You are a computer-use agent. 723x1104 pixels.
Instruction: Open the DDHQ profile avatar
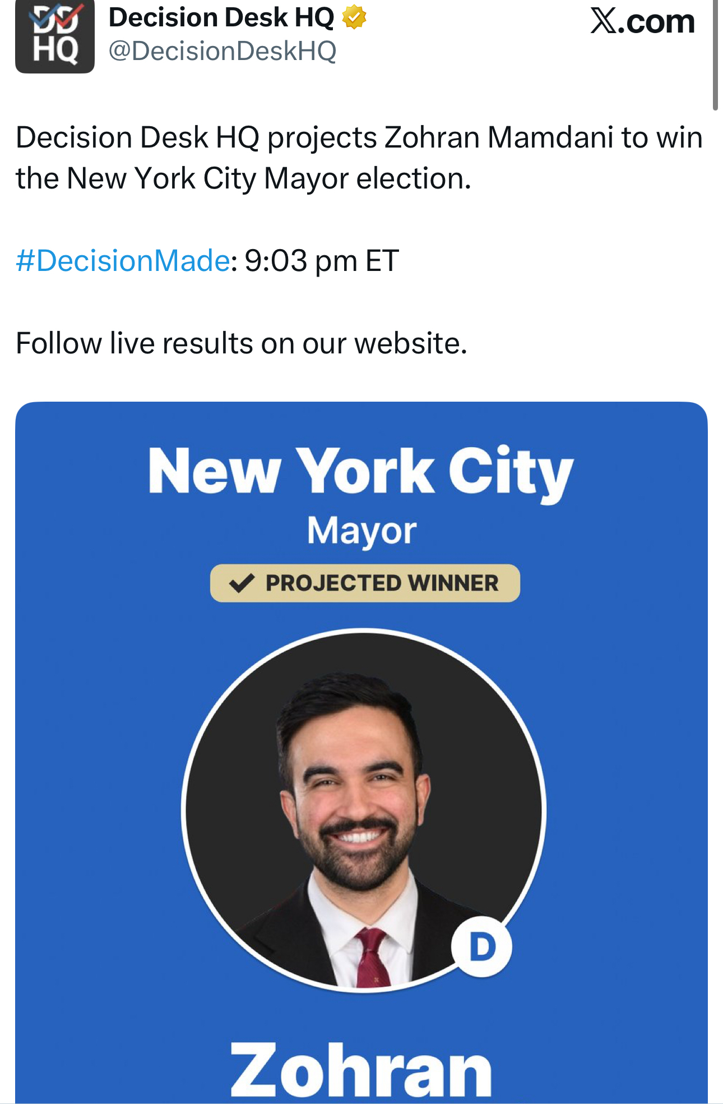(x=54, y=37)
